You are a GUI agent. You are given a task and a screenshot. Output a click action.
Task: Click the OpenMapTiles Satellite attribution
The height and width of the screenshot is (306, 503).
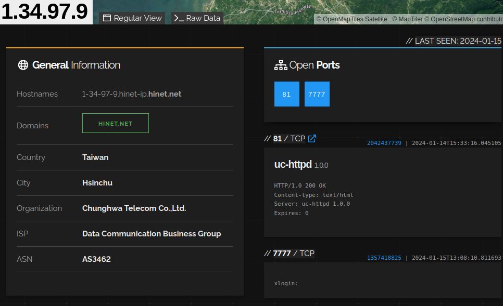tap(352, 19)
